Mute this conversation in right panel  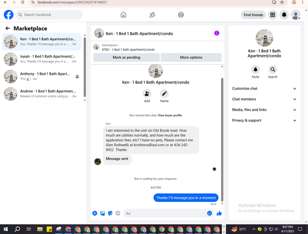coord(256,70)
